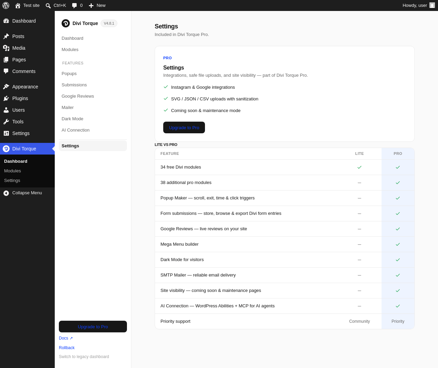The height and width of the screenshot is (368, 438).
Task: Click the 'Priority support' row text
Action: 175,321
